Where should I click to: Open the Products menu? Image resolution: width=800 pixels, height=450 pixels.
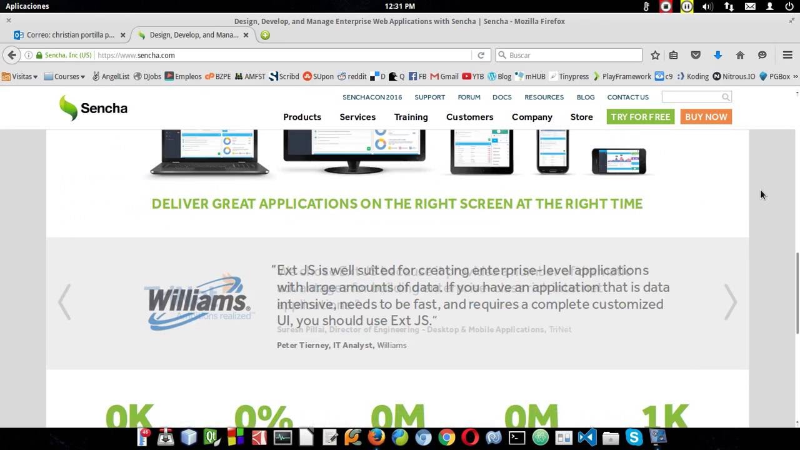(302, 117)
